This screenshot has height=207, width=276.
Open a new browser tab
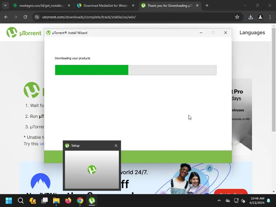pyautogui.click(x=207, y=5)
